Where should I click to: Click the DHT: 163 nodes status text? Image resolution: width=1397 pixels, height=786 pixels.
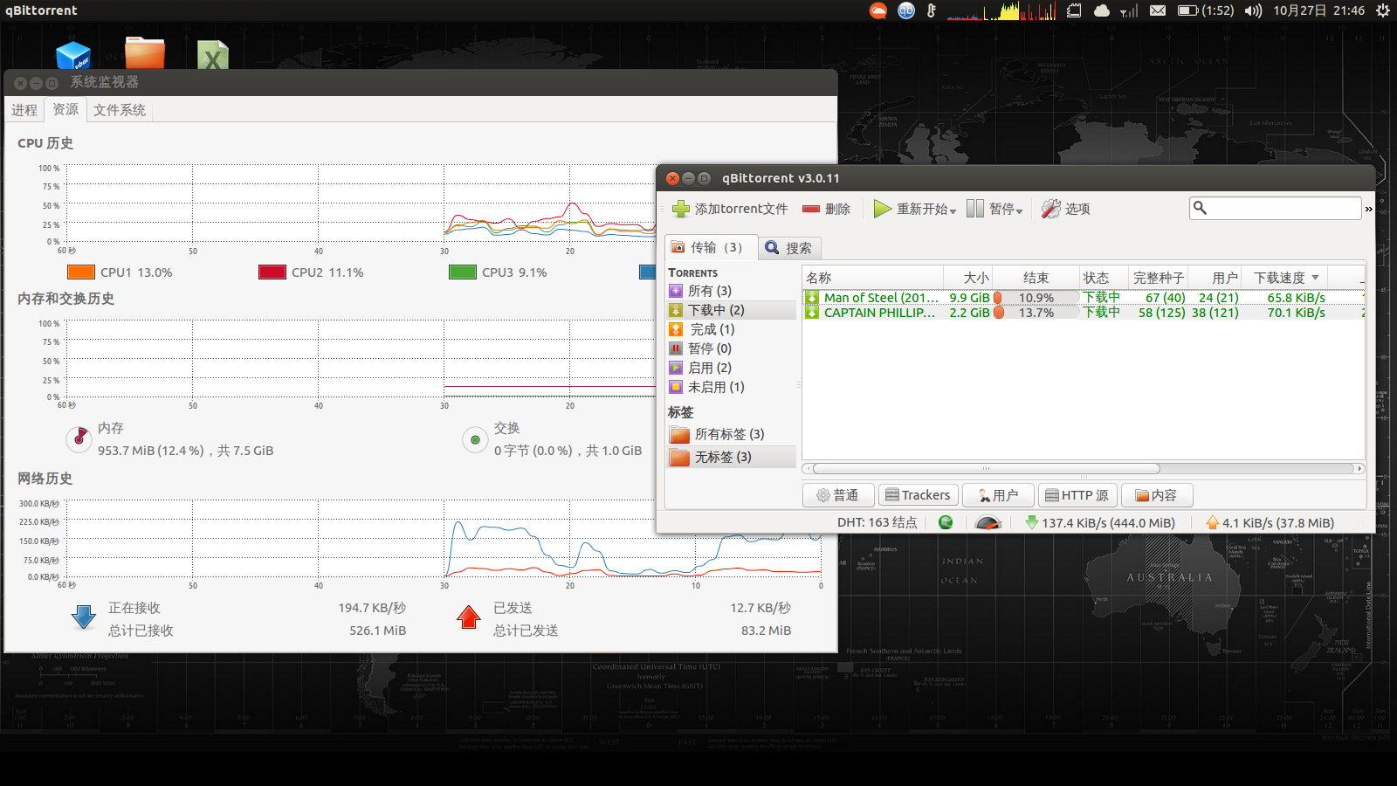point(877,522)
